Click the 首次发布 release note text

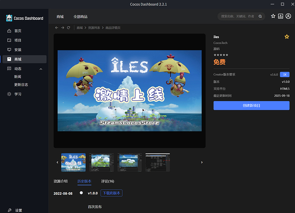coord(95,207)
